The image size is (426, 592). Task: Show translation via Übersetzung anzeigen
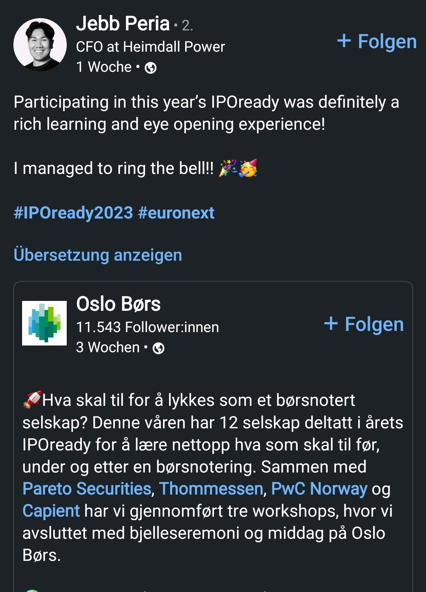coord(98,255)
